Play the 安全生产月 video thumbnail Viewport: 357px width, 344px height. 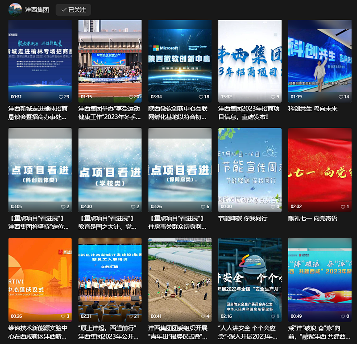(250, 275)
